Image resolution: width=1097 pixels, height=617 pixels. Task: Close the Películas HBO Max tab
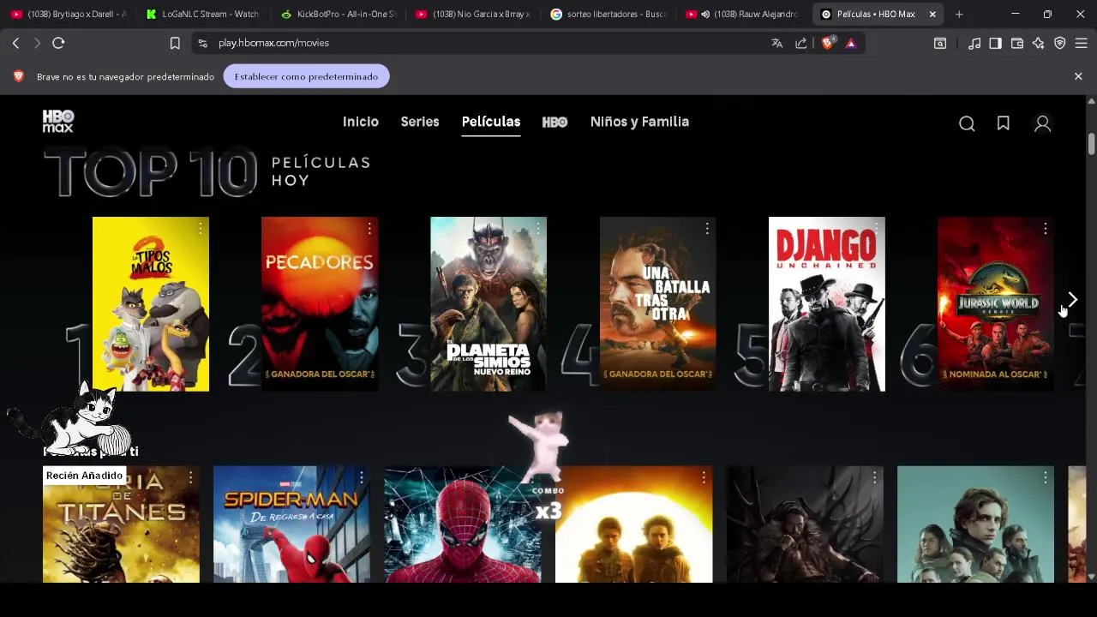932,14
